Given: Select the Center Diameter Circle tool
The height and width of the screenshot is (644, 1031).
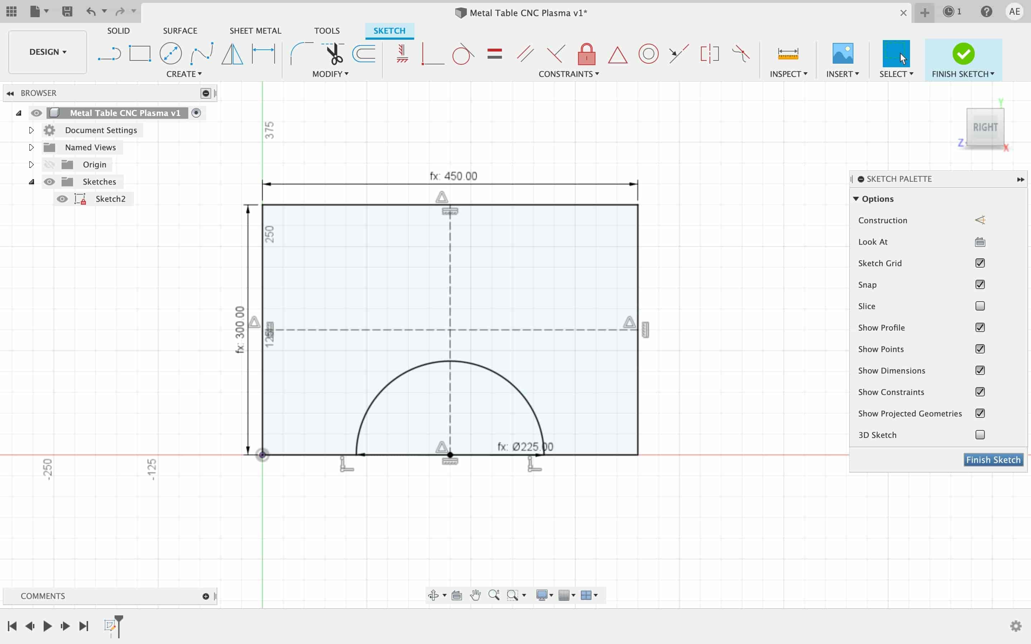Looking at the screenshot, I should (x=170, y=54).
